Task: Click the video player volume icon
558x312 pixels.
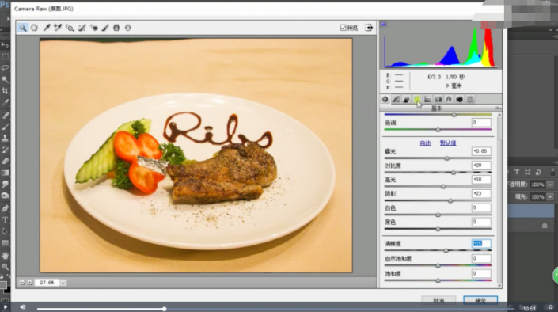Action: pyautogui.click(x=23, y=307)
